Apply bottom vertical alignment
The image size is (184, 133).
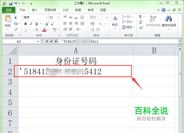pos(76,18)
